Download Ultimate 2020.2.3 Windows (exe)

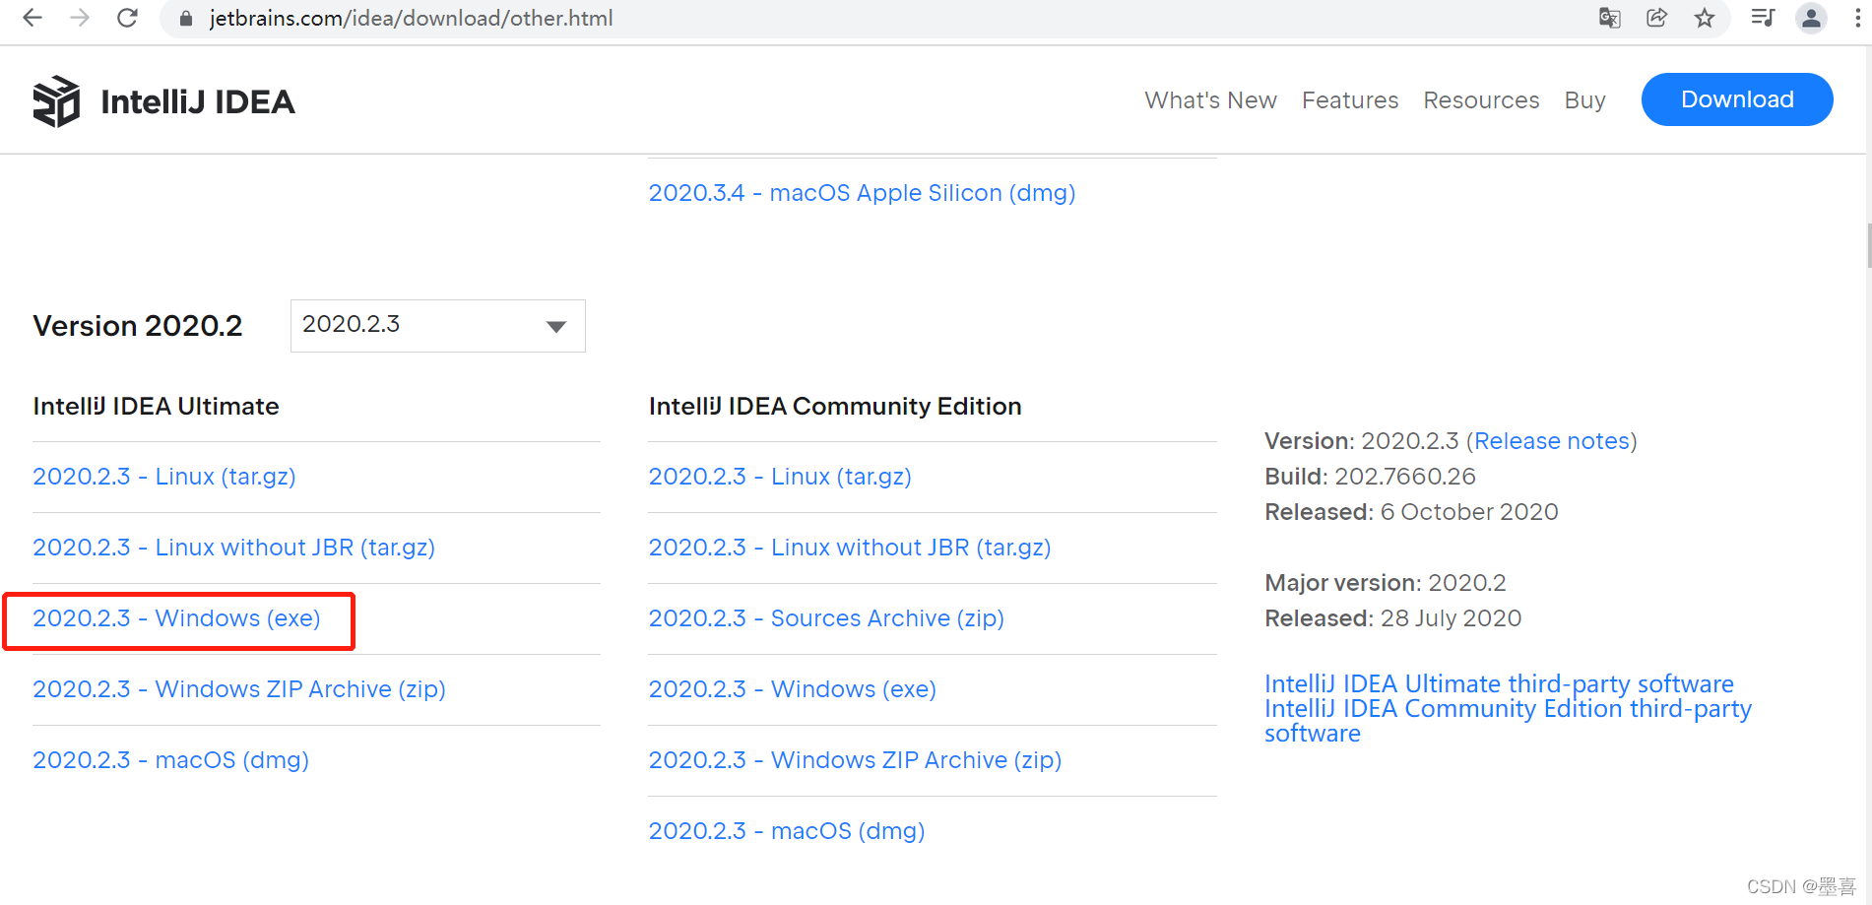click(x=176, y=618)
